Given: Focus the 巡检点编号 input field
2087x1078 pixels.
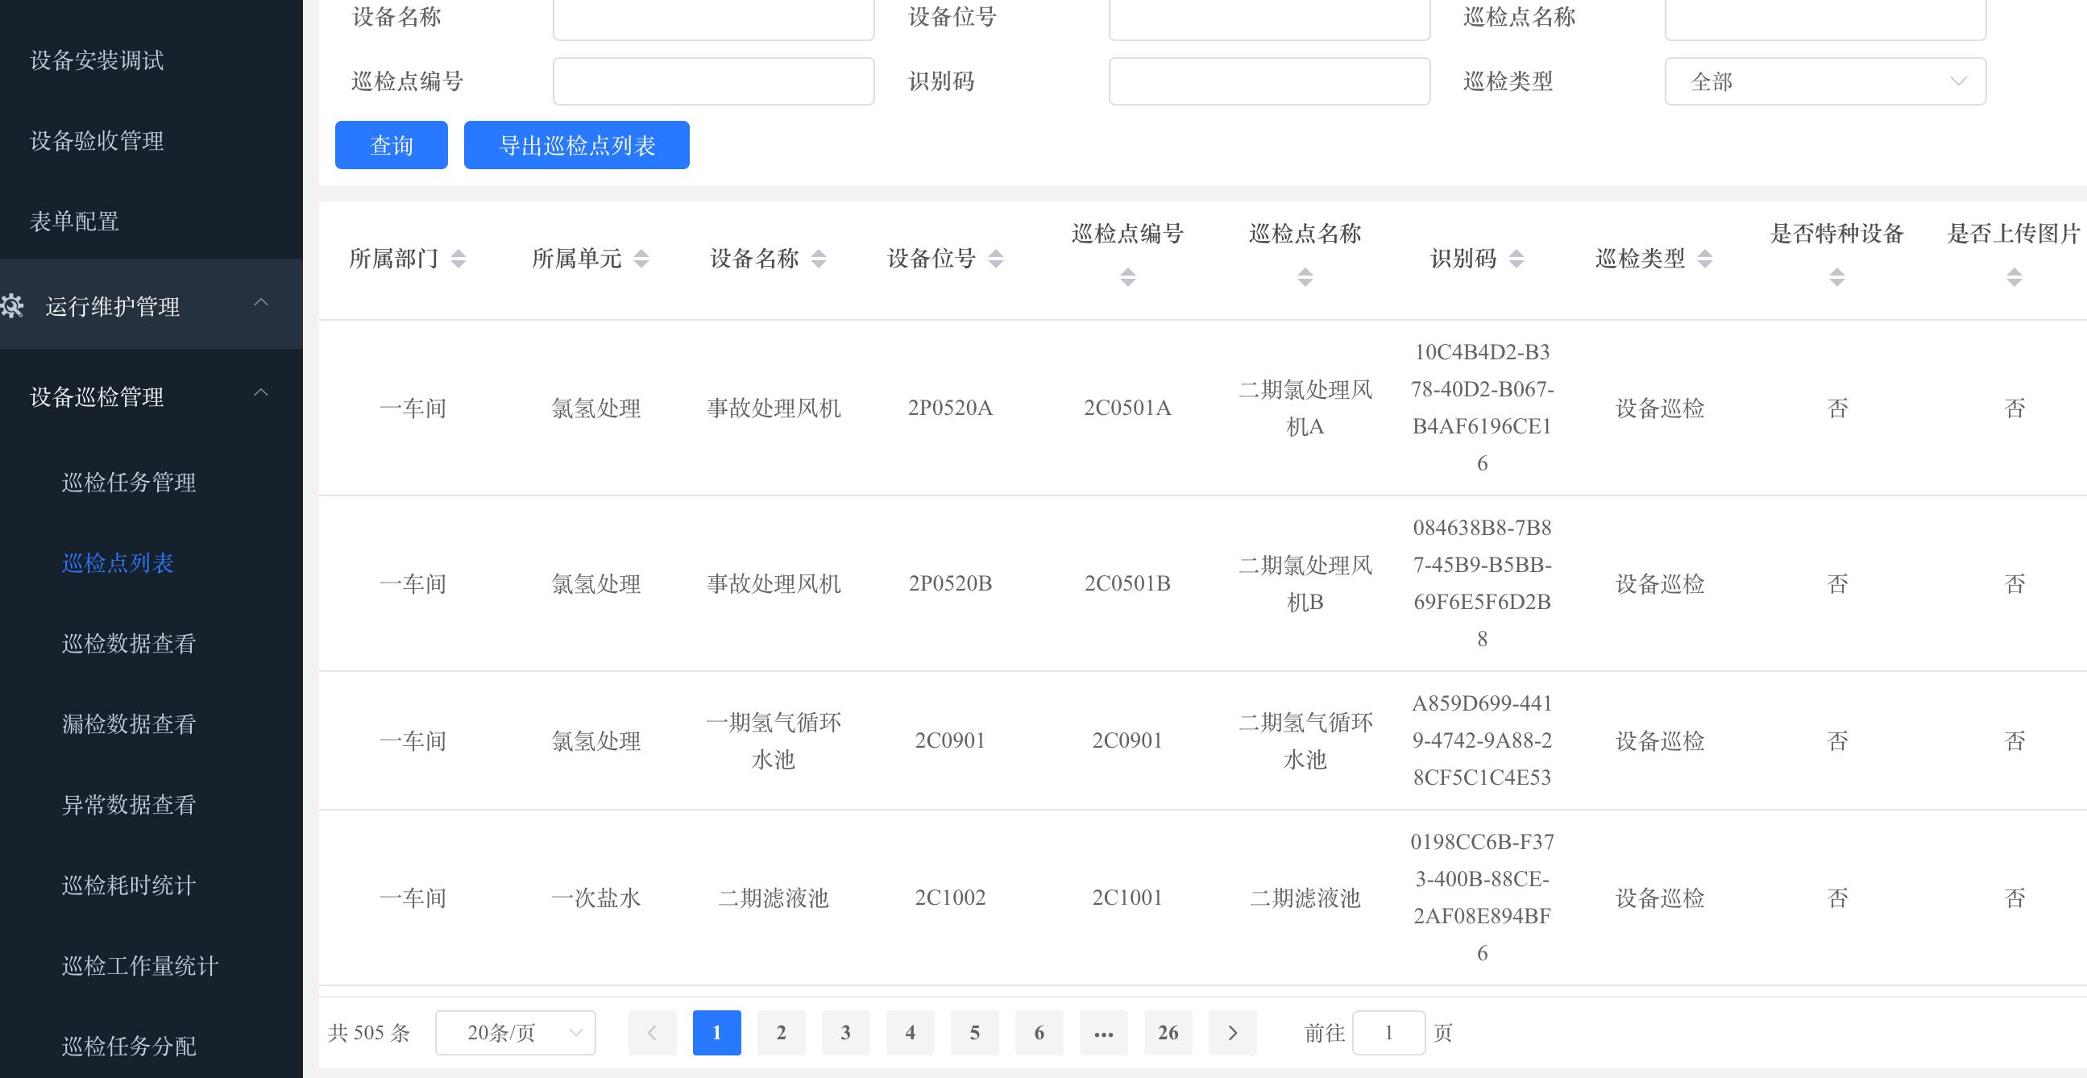Looking at the screenshot, I should coord(713,81).
